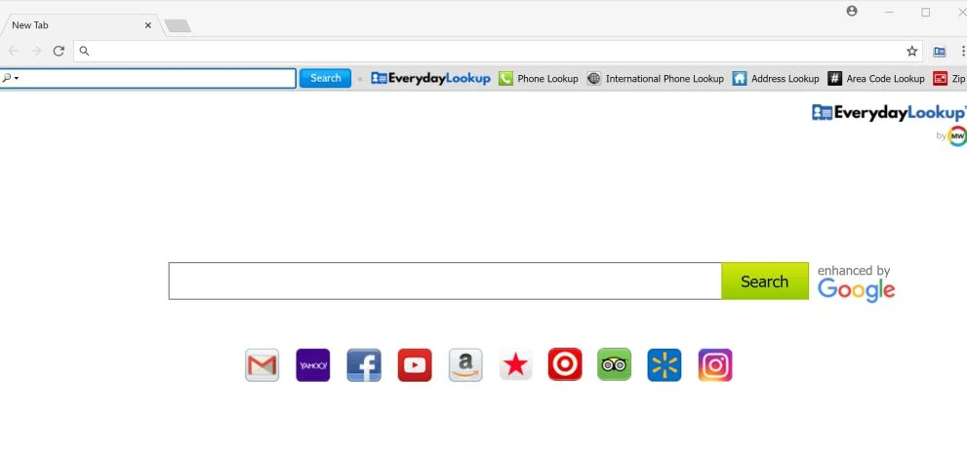Reload the page using the refresh icon
The height and width of the screenshot is (450, 967).
pos(59,51)
